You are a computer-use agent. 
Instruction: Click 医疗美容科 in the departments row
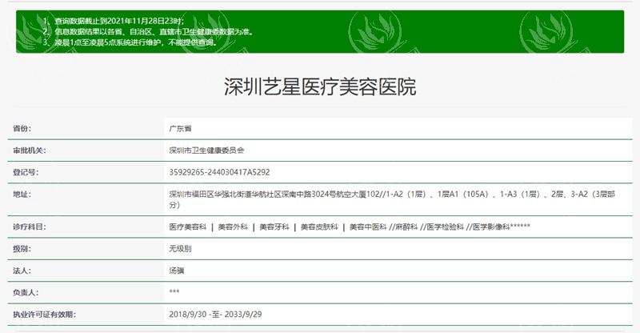[x=188, y=227]
